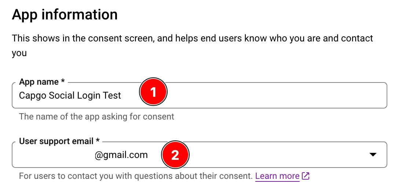Click the word "Capgo" in the App name field

pos(31,96)
